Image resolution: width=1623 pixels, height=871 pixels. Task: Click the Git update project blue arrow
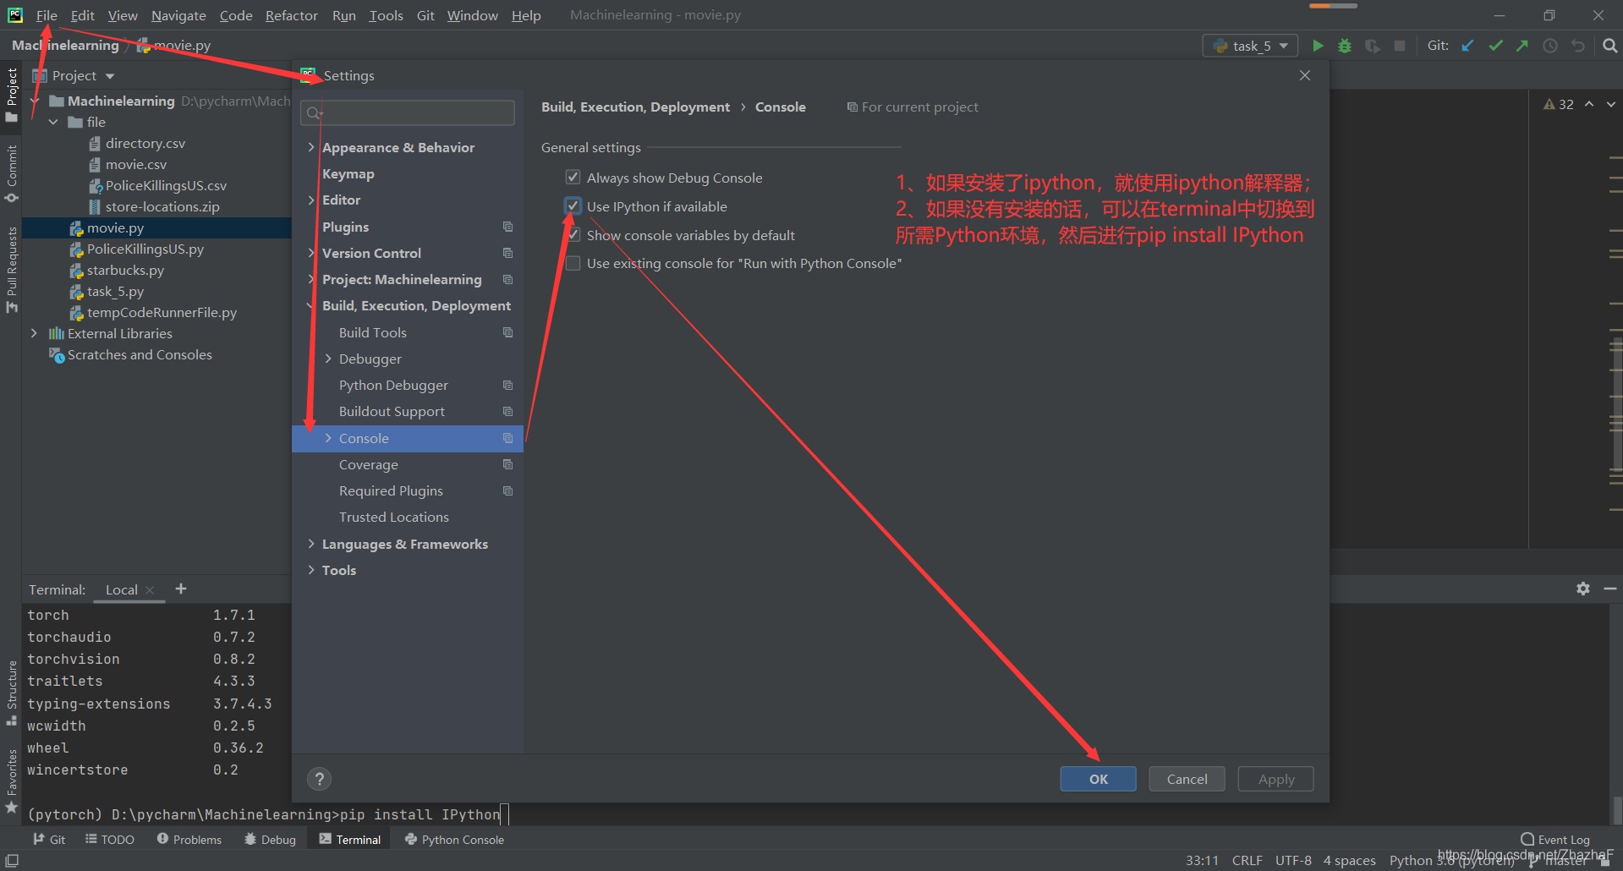point(1468,46)
